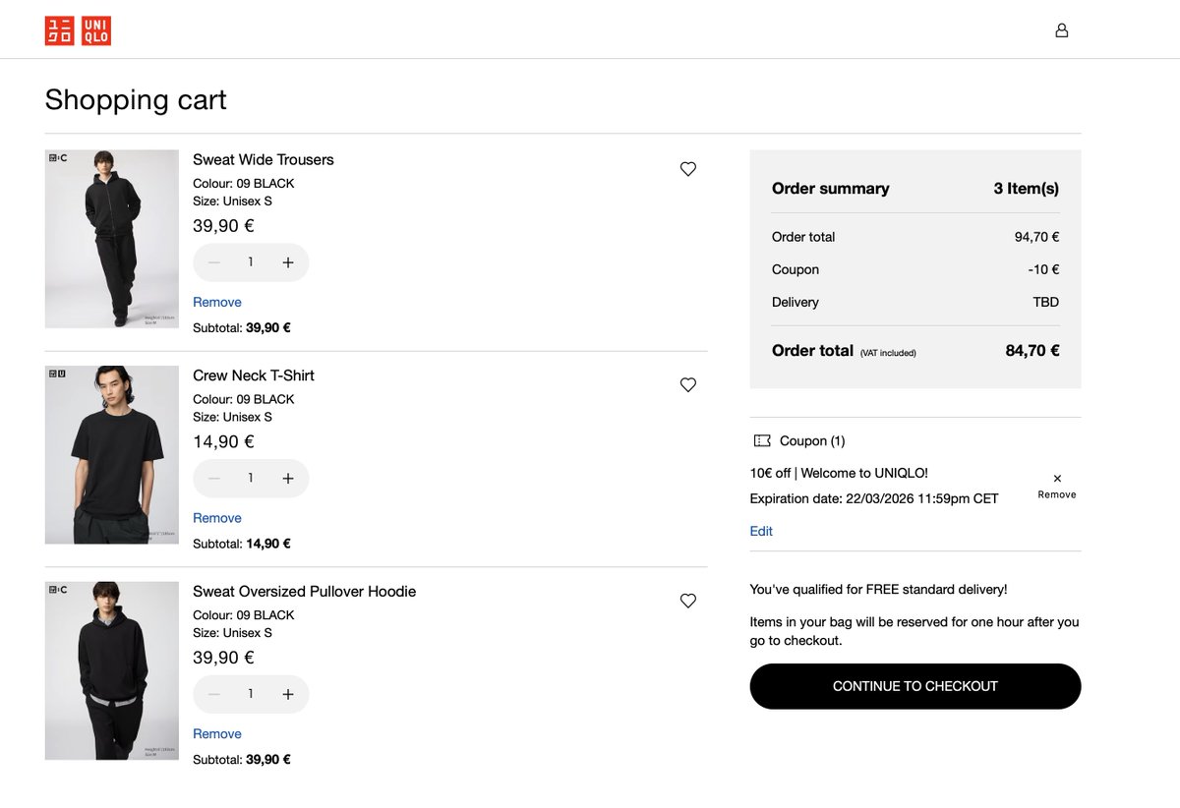
Task: Decrease Sweat Wide Trousers quantity
Action: 213,262
